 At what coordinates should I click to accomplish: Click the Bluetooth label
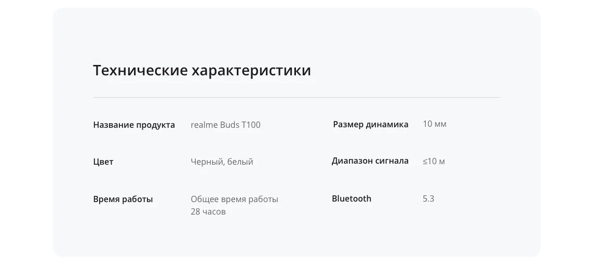pyautogui.click(x=352, y=198)
